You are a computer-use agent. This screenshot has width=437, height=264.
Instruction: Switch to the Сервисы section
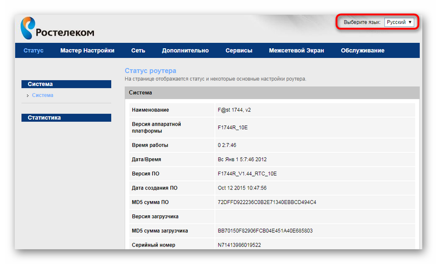click(x=239, y=51)
